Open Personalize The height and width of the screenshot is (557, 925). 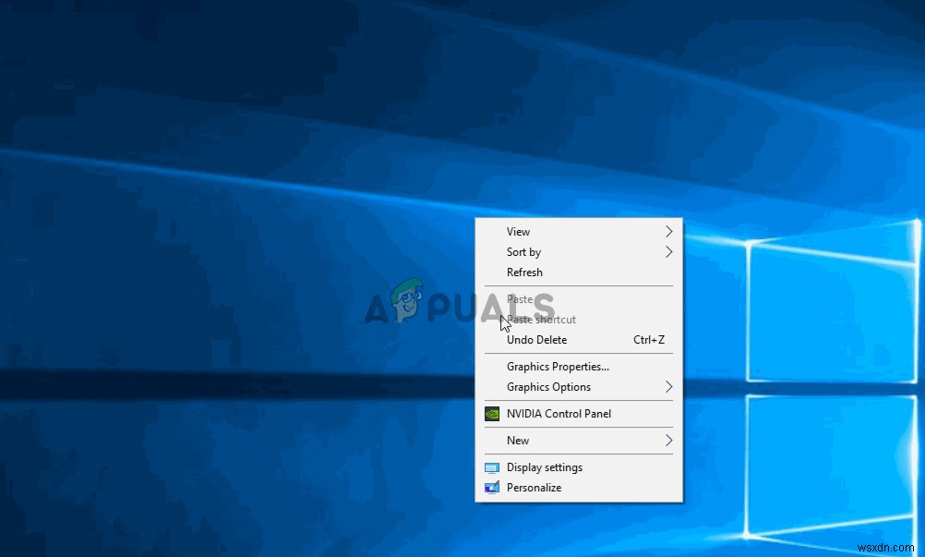pos(536,488)
